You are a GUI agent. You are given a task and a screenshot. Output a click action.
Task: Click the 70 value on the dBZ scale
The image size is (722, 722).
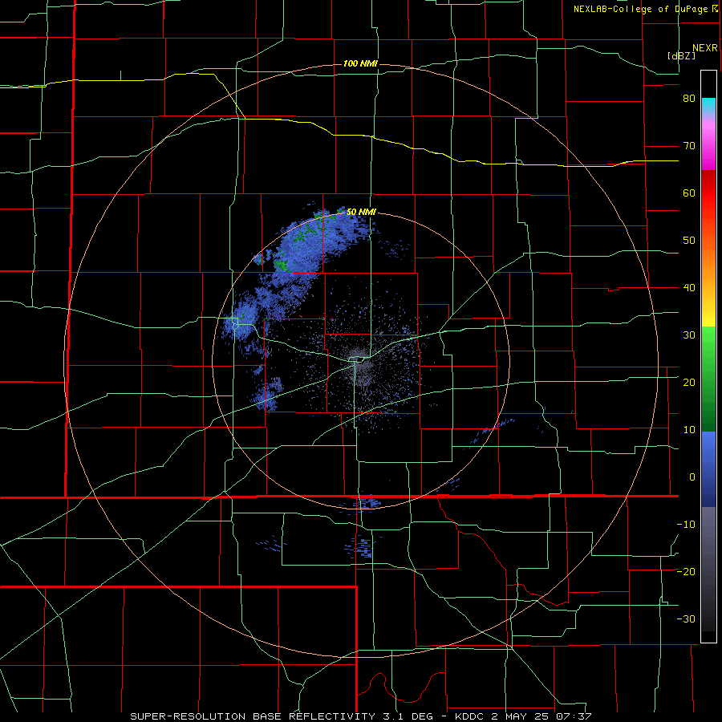689,146
